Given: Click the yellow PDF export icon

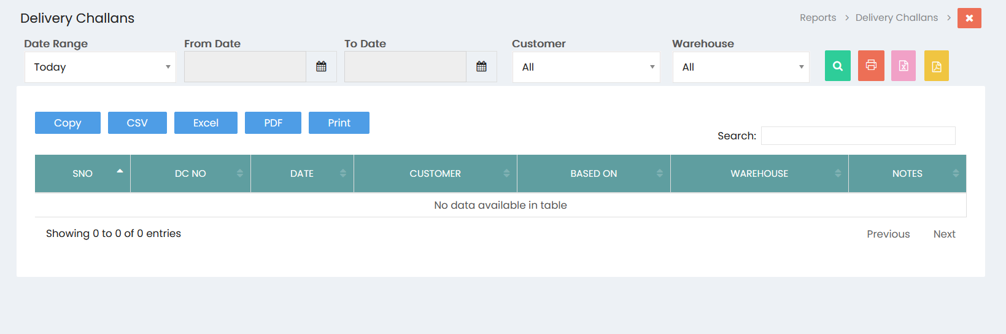Looking at the screenshot, I should click(937, 66).
